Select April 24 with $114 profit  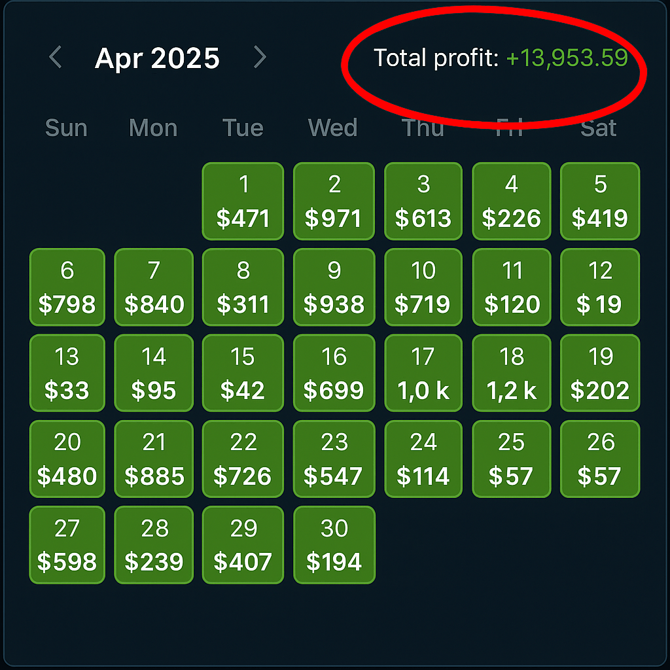[423, 459]
